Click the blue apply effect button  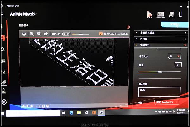pyautogui.click(x=175, y=24)
